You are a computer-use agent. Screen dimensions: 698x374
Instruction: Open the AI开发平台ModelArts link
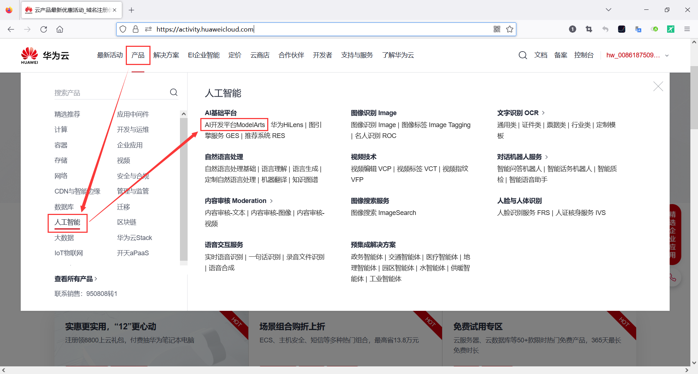click(x=234, y=125)
